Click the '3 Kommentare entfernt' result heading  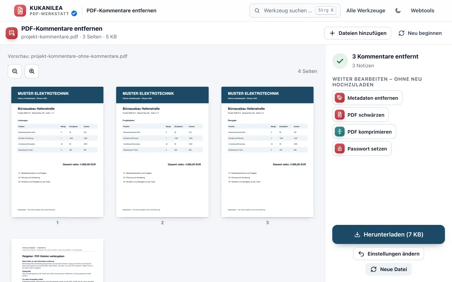point(385,56)
